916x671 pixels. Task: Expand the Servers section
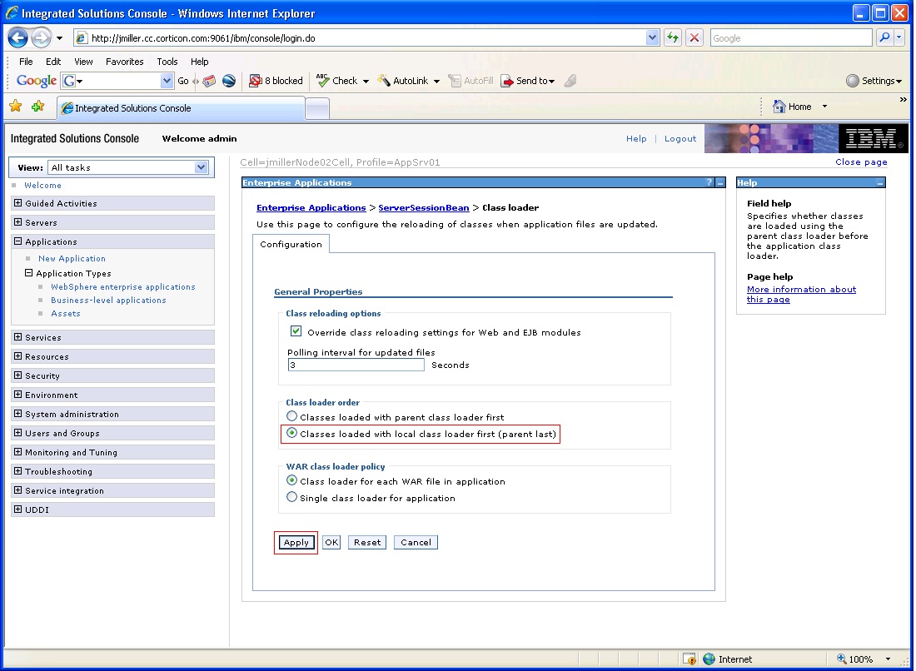coord(18,222)
